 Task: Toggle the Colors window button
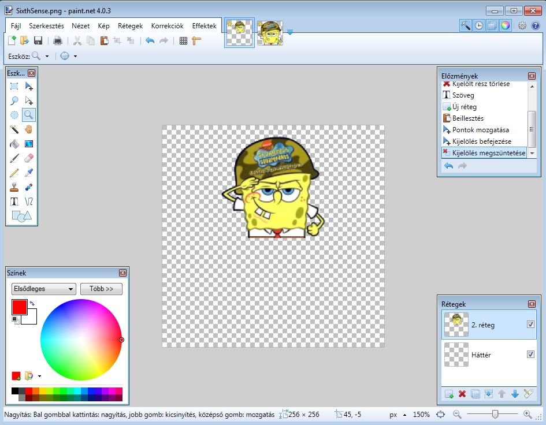coord(505,25)
